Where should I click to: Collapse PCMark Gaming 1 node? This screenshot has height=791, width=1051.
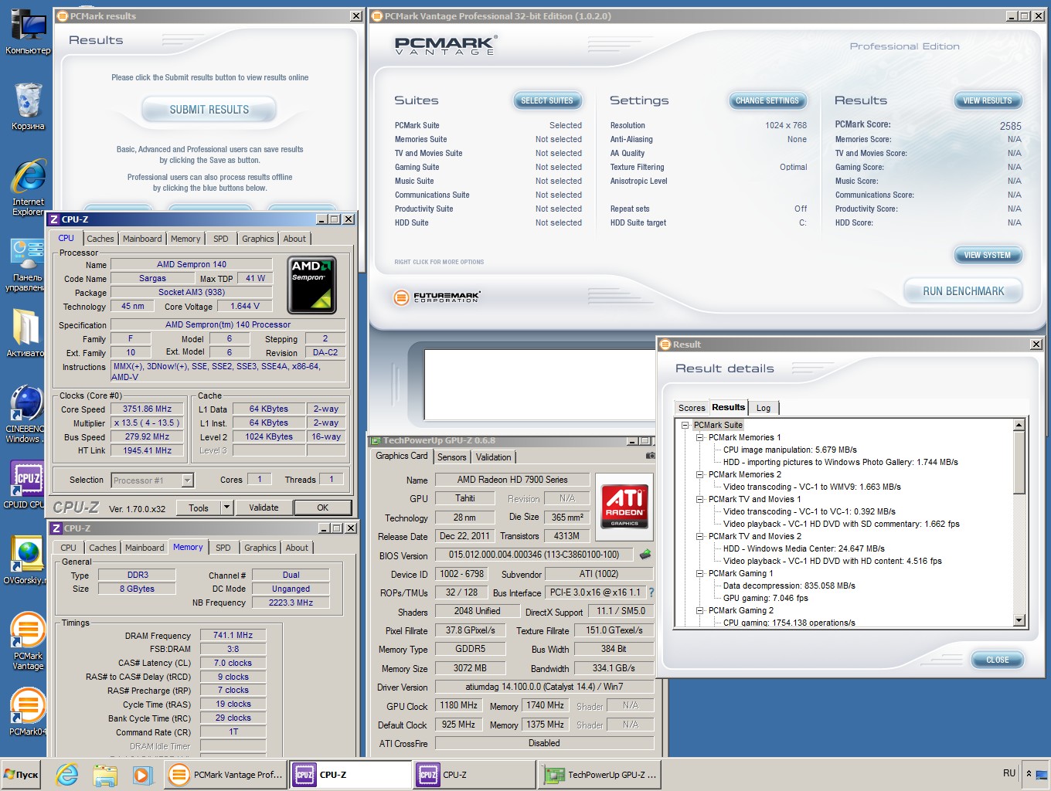(x=699, y=573)
